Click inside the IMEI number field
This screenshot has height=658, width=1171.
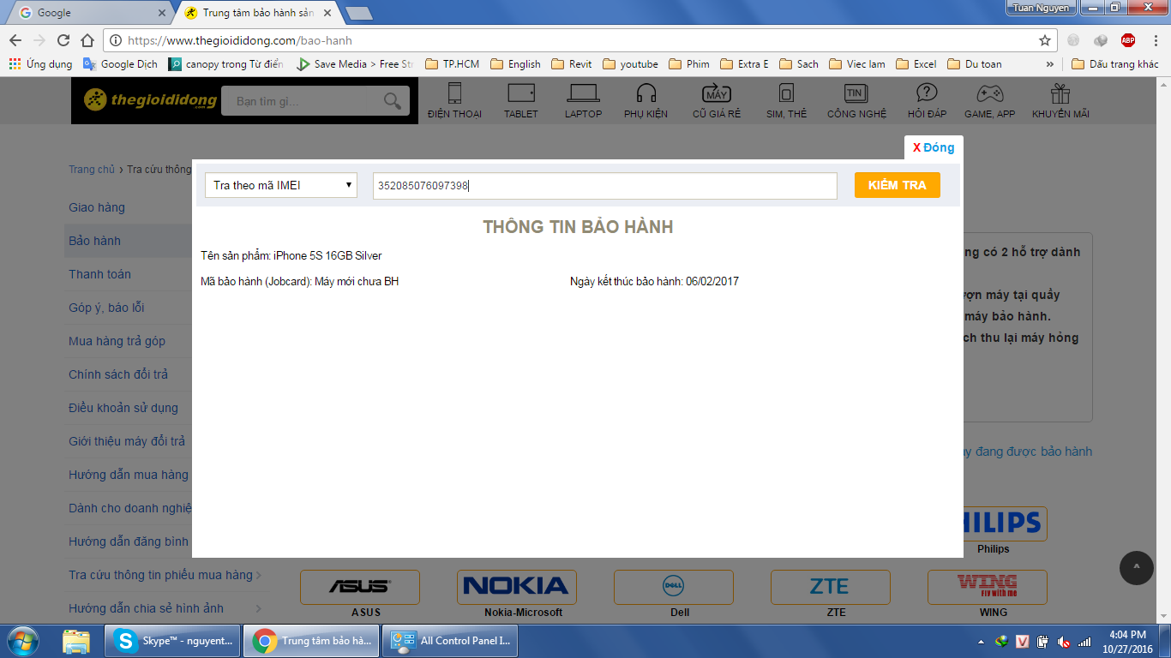coord(604,185)
